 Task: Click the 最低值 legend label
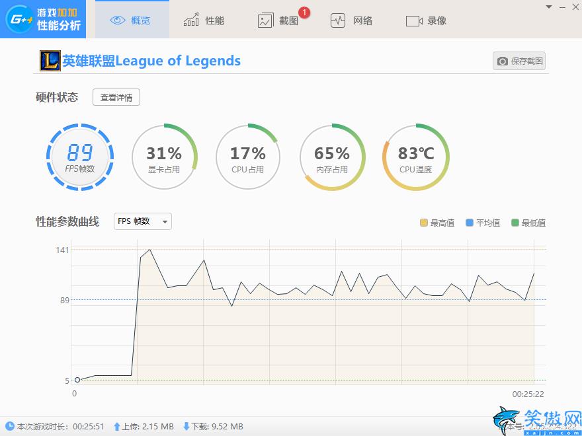click(x=534, y=223)
